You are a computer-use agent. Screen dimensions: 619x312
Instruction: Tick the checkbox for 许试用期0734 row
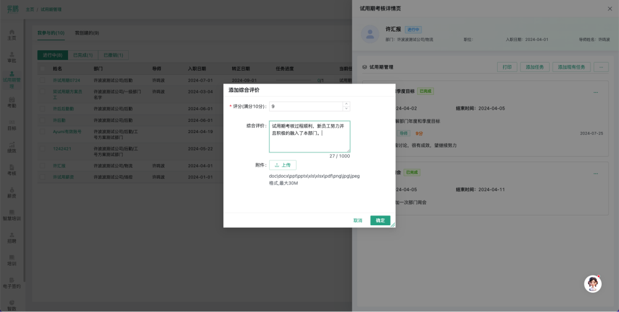pyautogui.click(x=43, y=80)
